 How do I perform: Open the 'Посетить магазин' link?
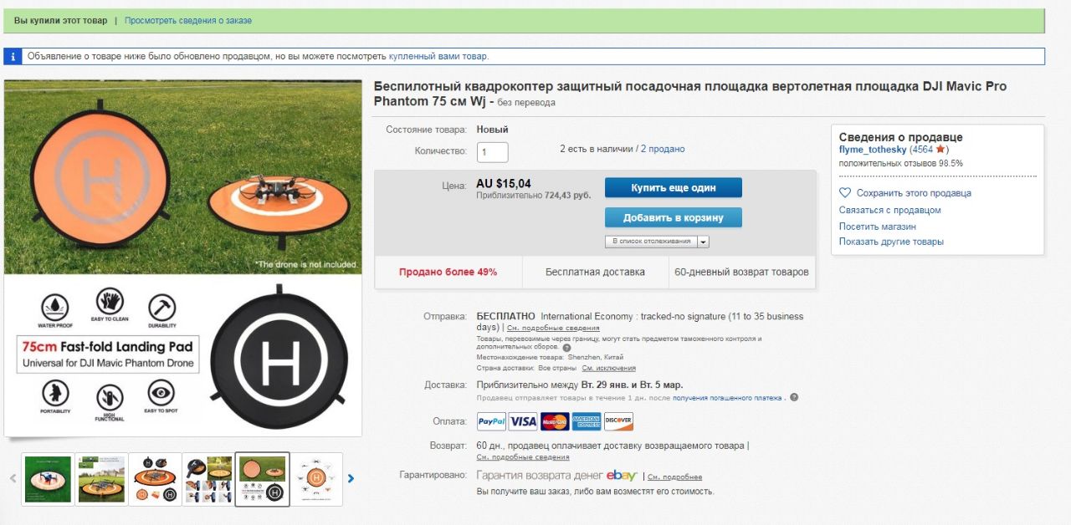tap(878, 227)
